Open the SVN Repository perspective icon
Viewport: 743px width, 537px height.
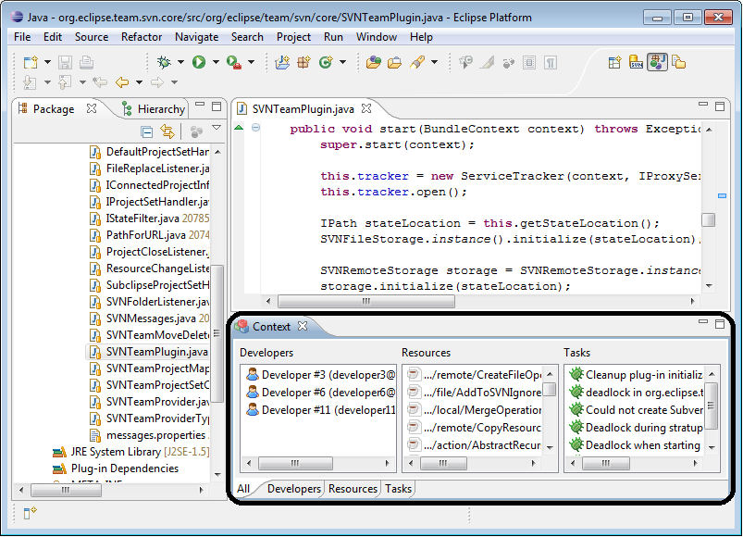637,62
